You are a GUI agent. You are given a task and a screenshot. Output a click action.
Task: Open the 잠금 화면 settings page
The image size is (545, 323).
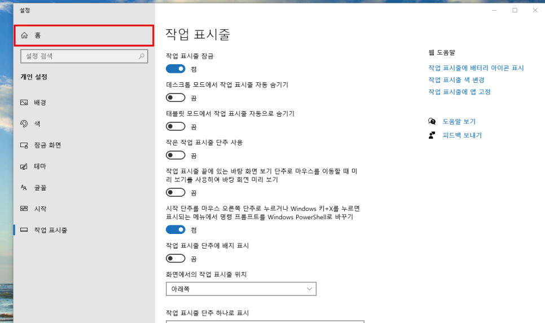83,145
